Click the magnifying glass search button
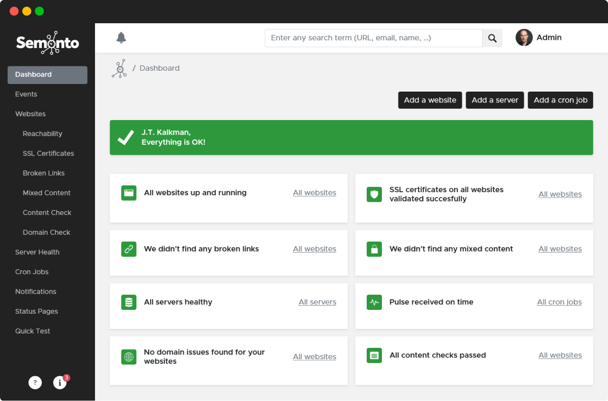 [492, 38]
